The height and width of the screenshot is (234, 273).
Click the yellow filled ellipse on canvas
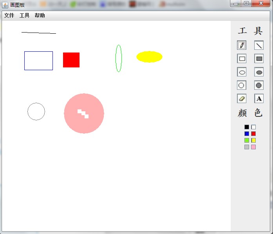pyautogui.click(x=149, y=56)
